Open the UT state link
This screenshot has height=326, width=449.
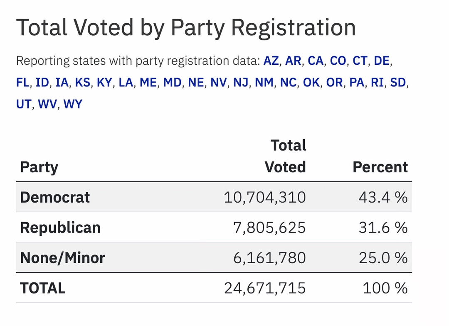point(23,104)
